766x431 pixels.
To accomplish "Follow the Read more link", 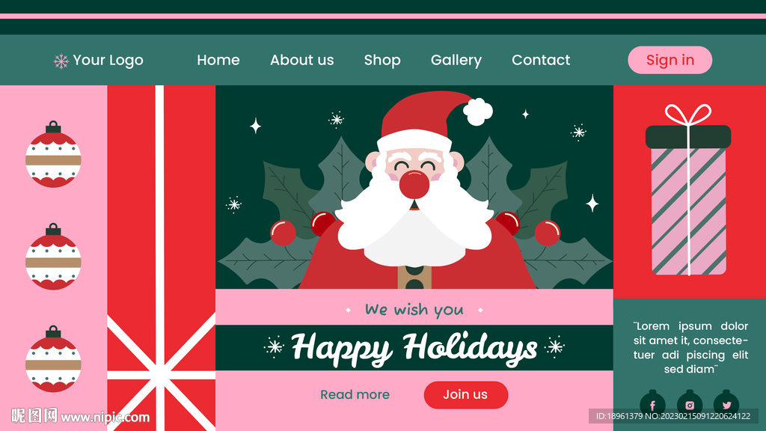I will (355, 395).
